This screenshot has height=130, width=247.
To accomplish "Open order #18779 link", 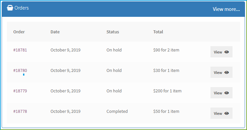I will point(20,91).
